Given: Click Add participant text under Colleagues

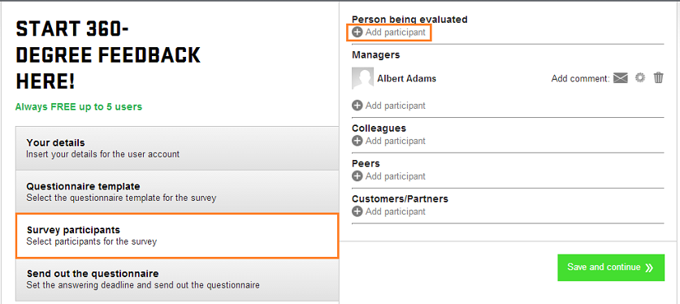Looking at the screenshot, I should (x=396, y=141).
